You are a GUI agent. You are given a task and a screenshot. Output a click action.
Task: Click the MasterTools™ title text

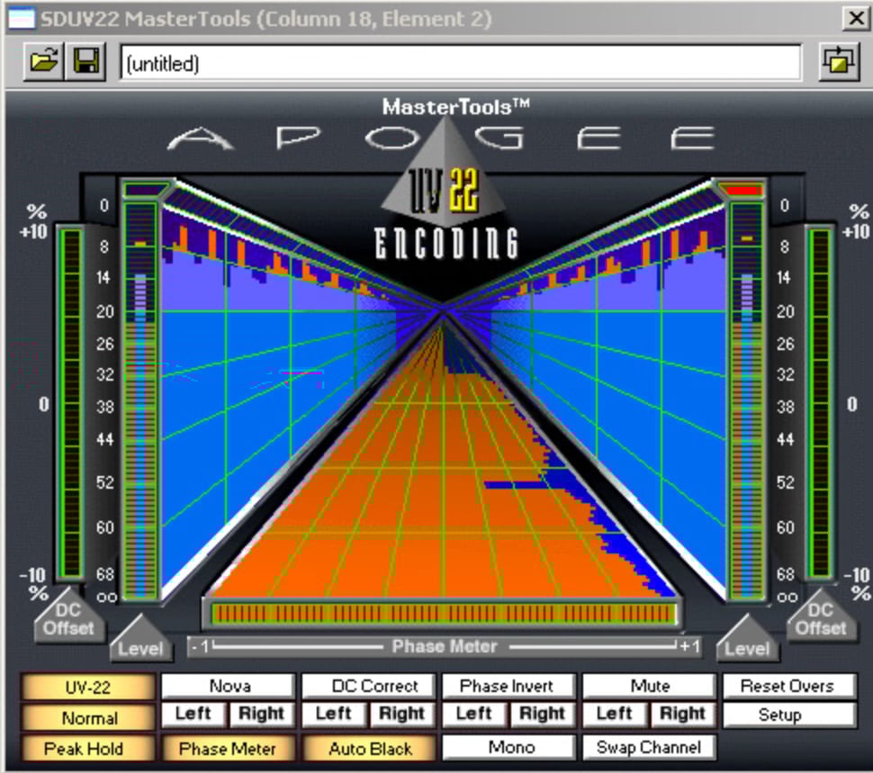pyautogui.click(x=455, y=106)
